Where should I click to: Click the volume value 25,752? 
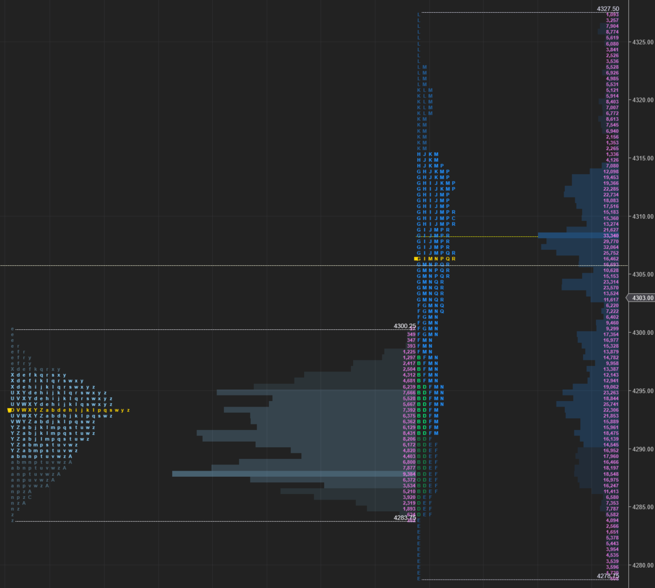[611, 253]
